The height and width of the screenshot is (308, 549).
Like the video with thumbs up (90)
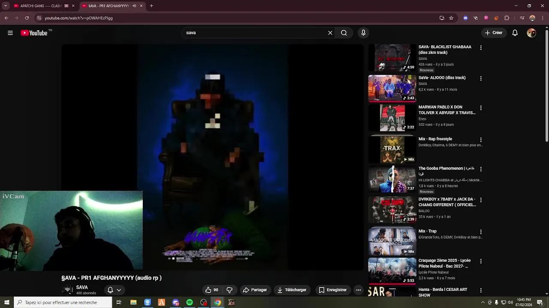tap(212, 290)
